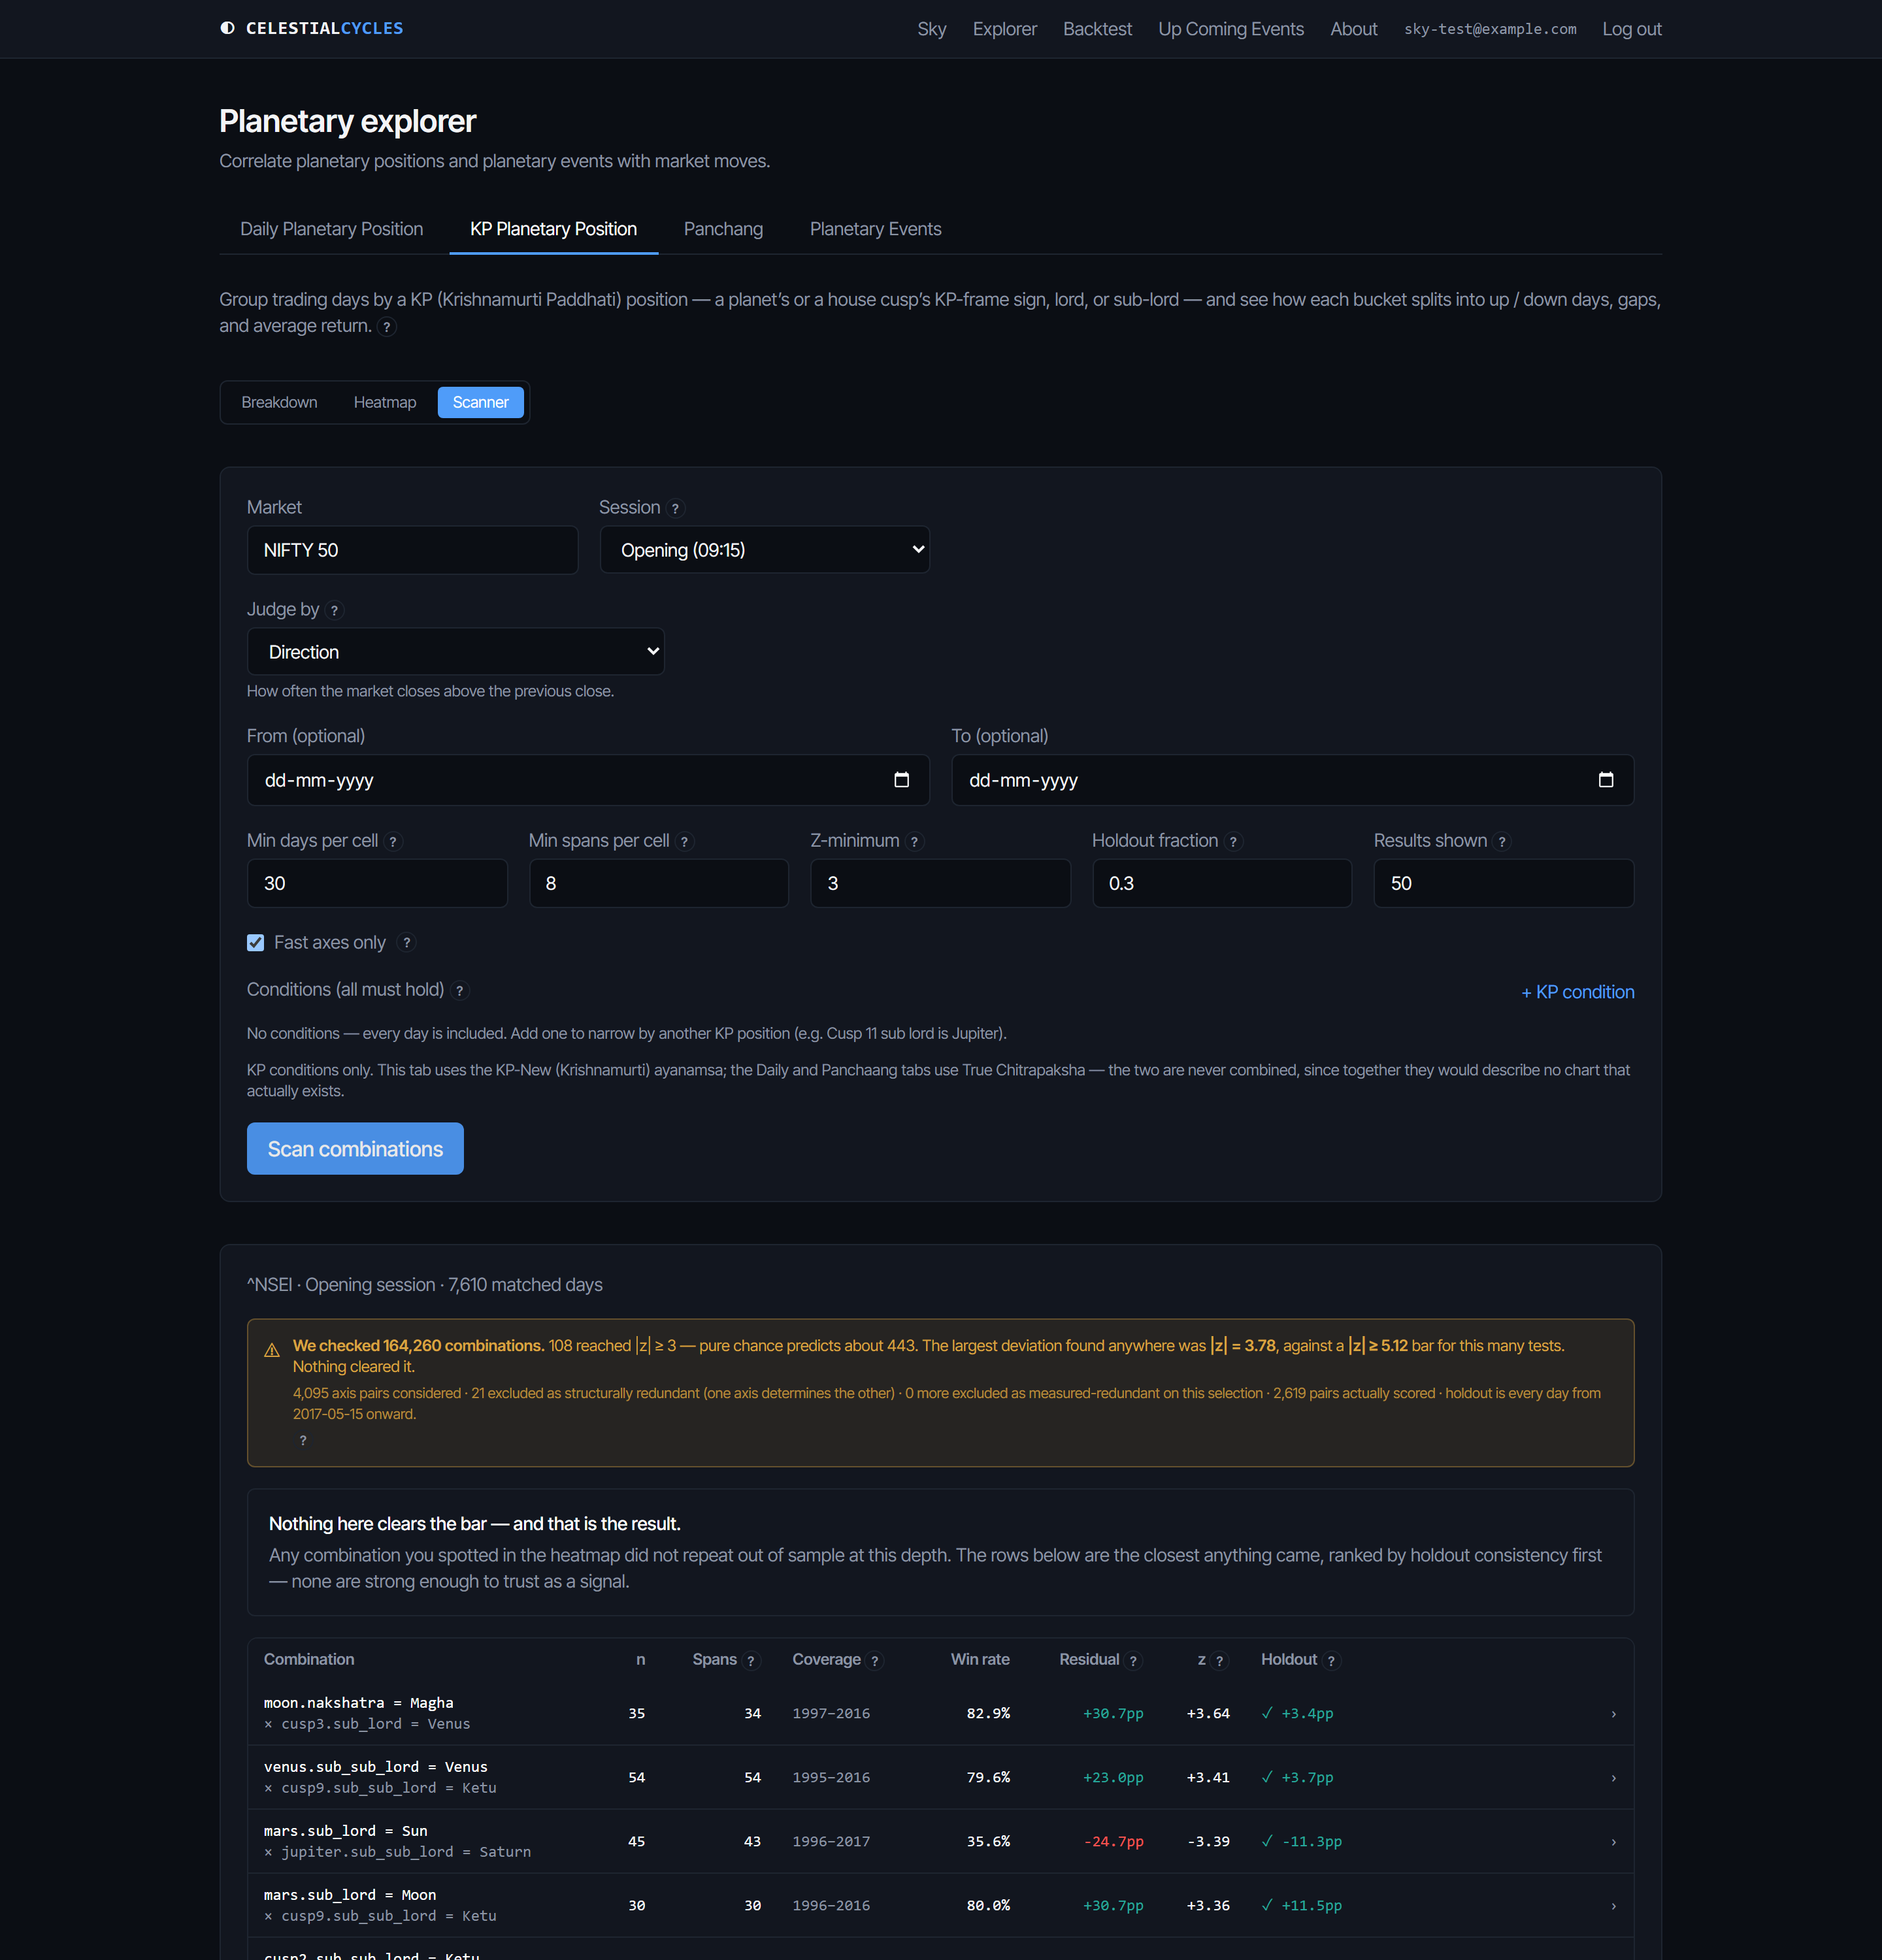Switch to Breakdown view

pos(279,402)
